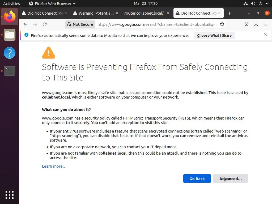Click the Not Secure lock indicator

click(80, 24)
